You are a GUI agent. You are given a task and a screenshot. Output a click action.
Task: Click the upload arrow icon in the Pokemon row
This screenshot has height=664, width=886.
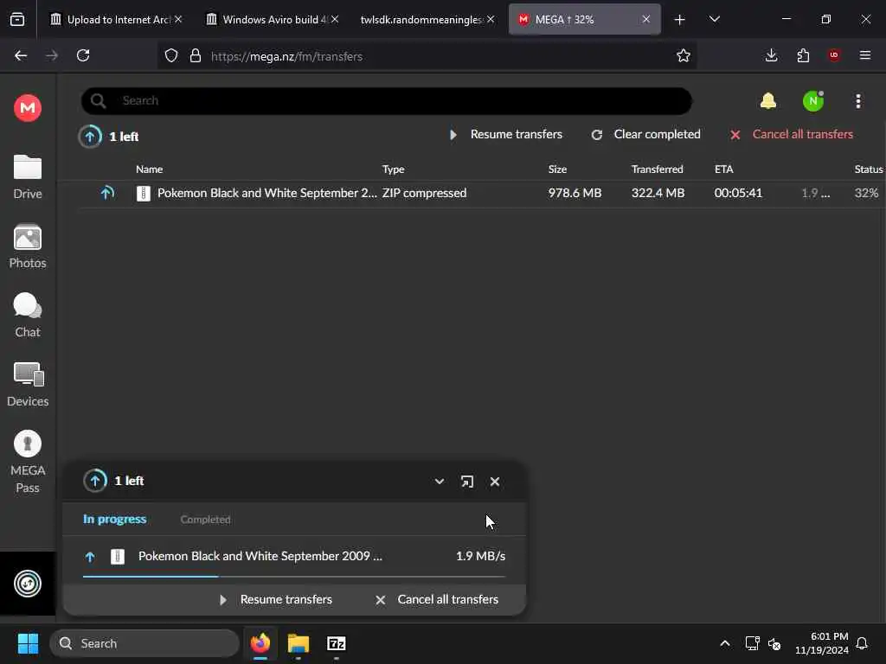[106, 193]
